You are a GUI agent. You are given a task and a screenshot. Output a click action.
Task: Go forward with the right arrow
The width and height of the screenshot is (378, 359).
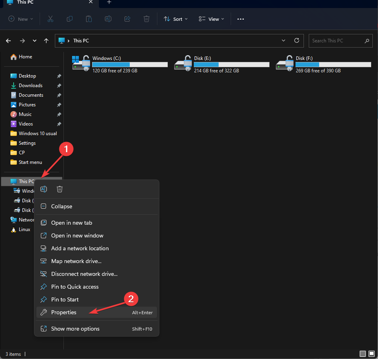[x=22, y=41]
